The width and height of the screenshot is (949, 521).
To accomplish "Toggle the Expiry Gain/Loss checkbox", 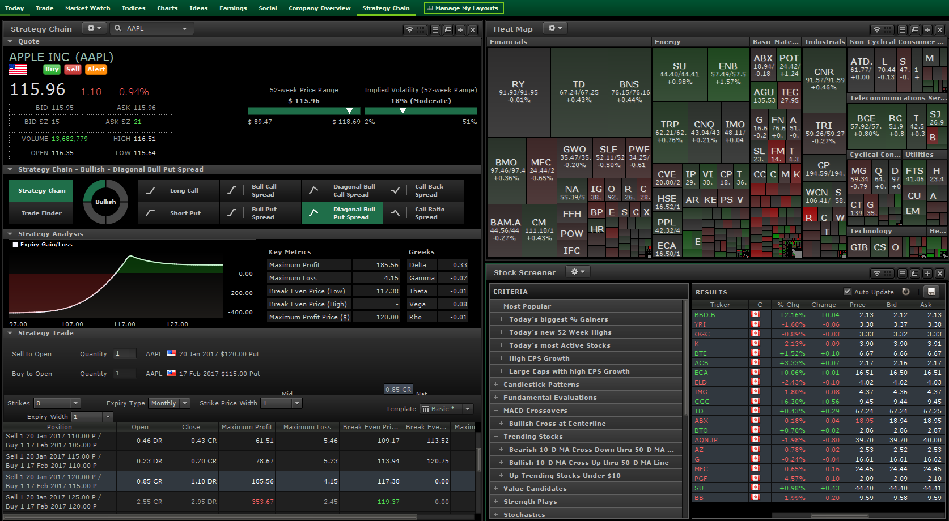I will (15, 245).
